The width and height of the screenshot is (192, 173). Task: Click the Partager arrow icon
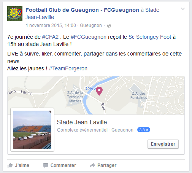[x=92, y=165]
